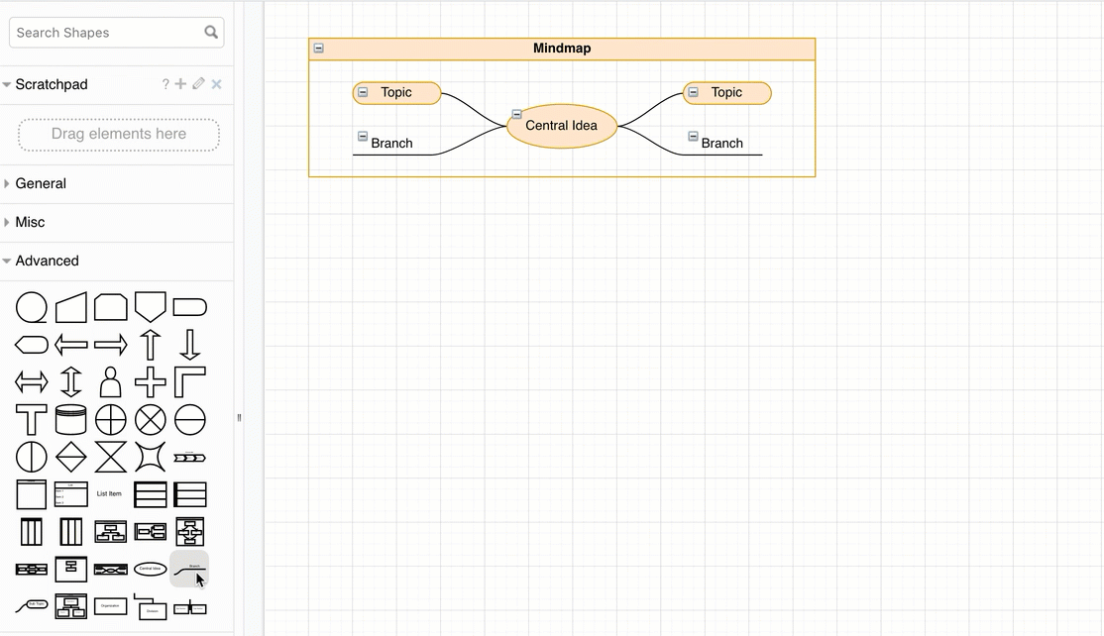
Task: Open Scratchpad help via question mark
Action: click(x=165, y=84)
